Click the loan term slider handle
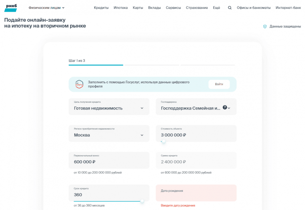This screenshot has height=210, width=305. point(142,201)
